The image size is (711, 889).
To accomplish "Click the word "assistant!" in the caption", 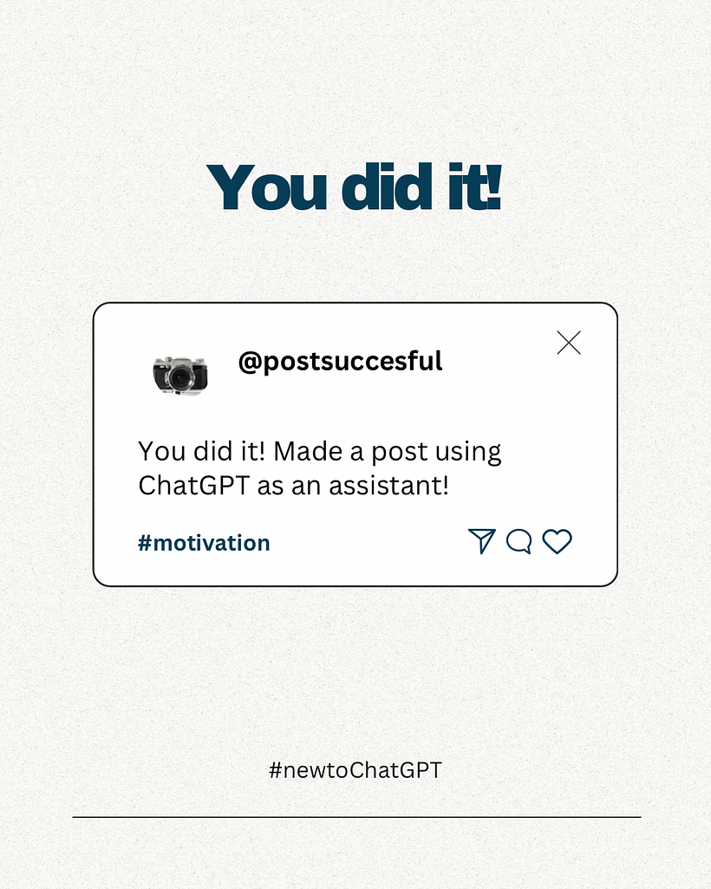I will click(389, 486).
